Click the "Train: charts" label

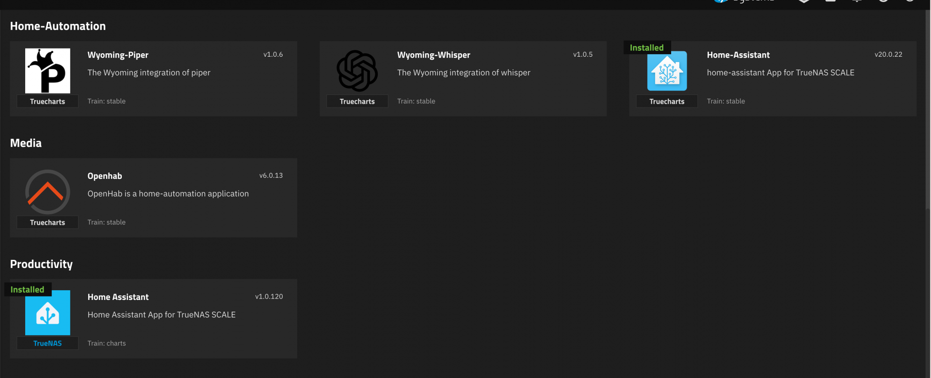coord(107,343)
